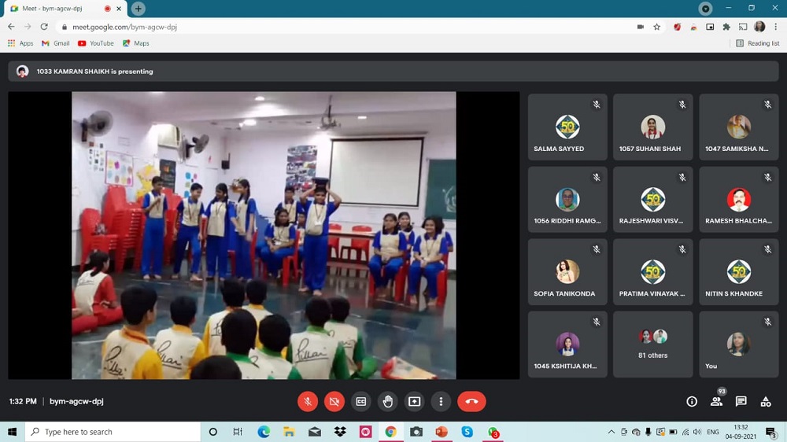This screenshot has width=787, height=442.
Task: Raise hand in the meeting
Action: [x=388, y=401]
